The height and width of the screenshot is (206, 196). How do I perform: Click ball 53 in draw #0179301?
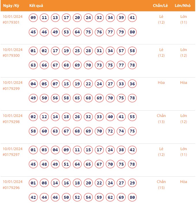coord(66,32)
